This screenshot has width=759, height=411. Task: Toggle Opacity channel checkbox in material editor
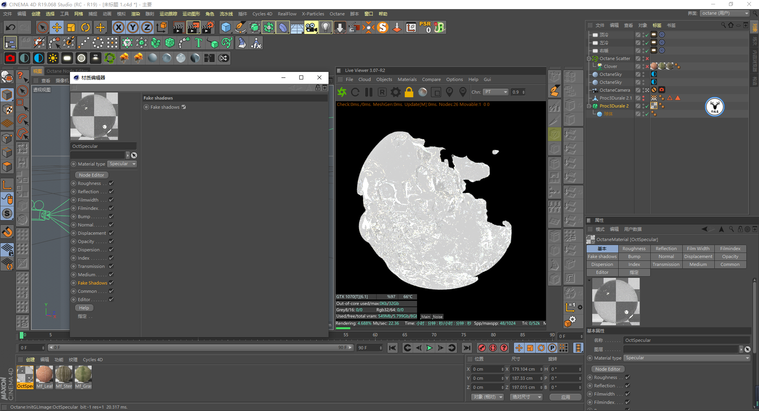(111, 241)
